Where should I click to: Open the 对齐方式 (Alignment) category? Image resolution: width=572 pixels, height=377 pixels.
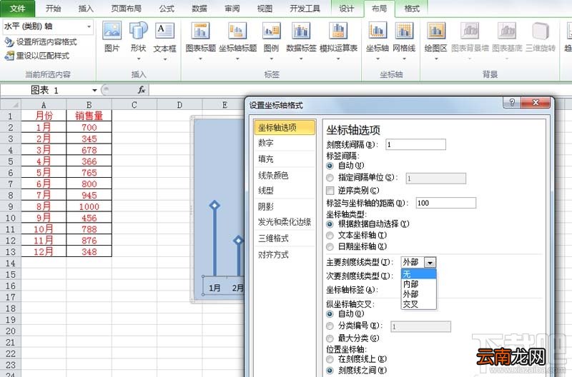point(285,255)
